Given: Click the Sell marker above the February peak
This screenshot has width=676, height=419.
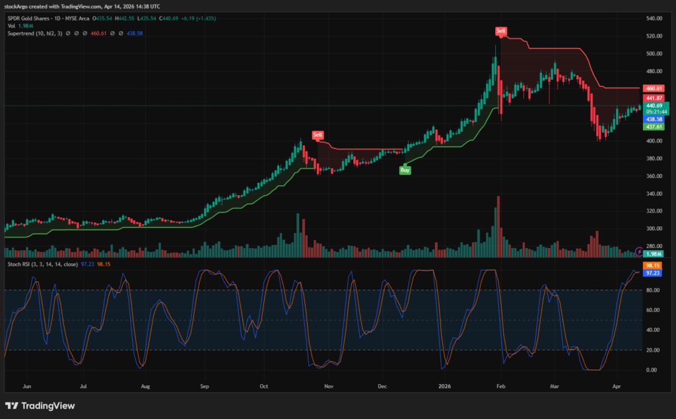Looking at the screenshot, I should (x=500, y=30).
